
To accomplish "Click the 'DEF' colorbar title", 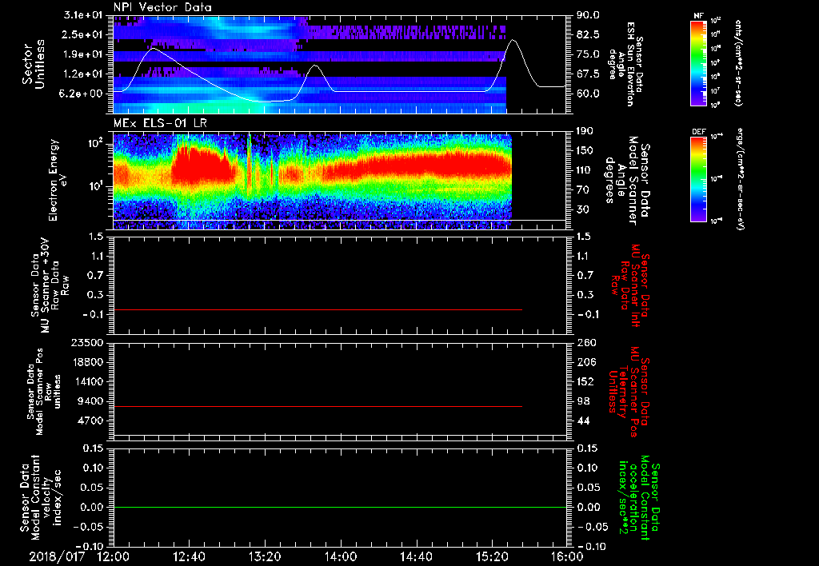I will (699, 132).
